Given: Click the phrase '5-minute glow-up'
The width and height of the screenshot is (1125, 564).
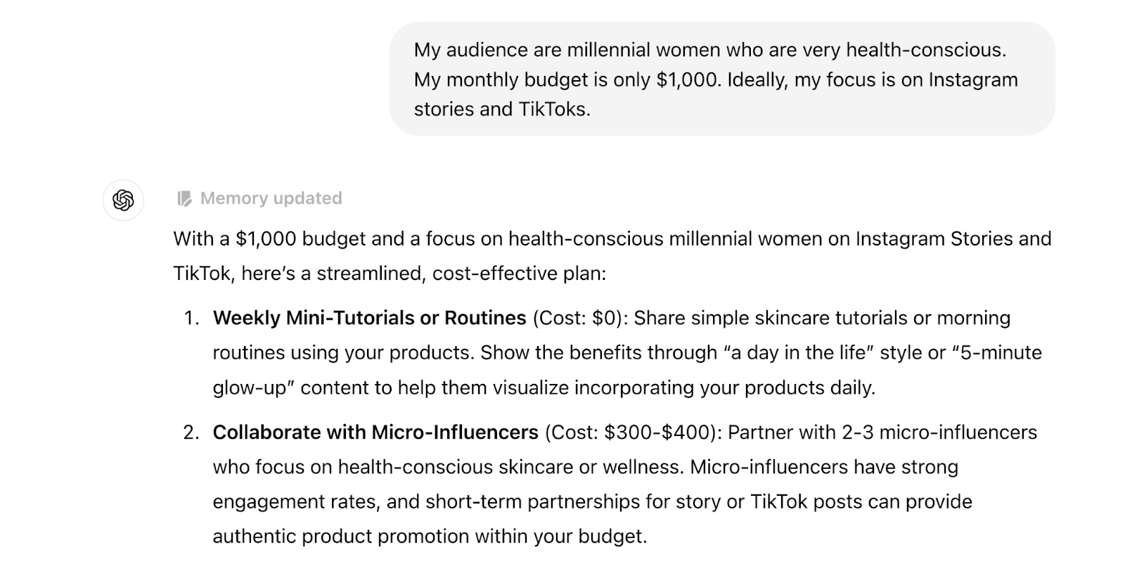Looking at the screenshot, I should pos(998,353).
